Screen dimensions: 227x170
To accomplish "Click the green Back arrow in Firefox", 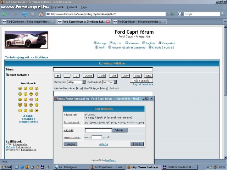I will coord(4,14).
